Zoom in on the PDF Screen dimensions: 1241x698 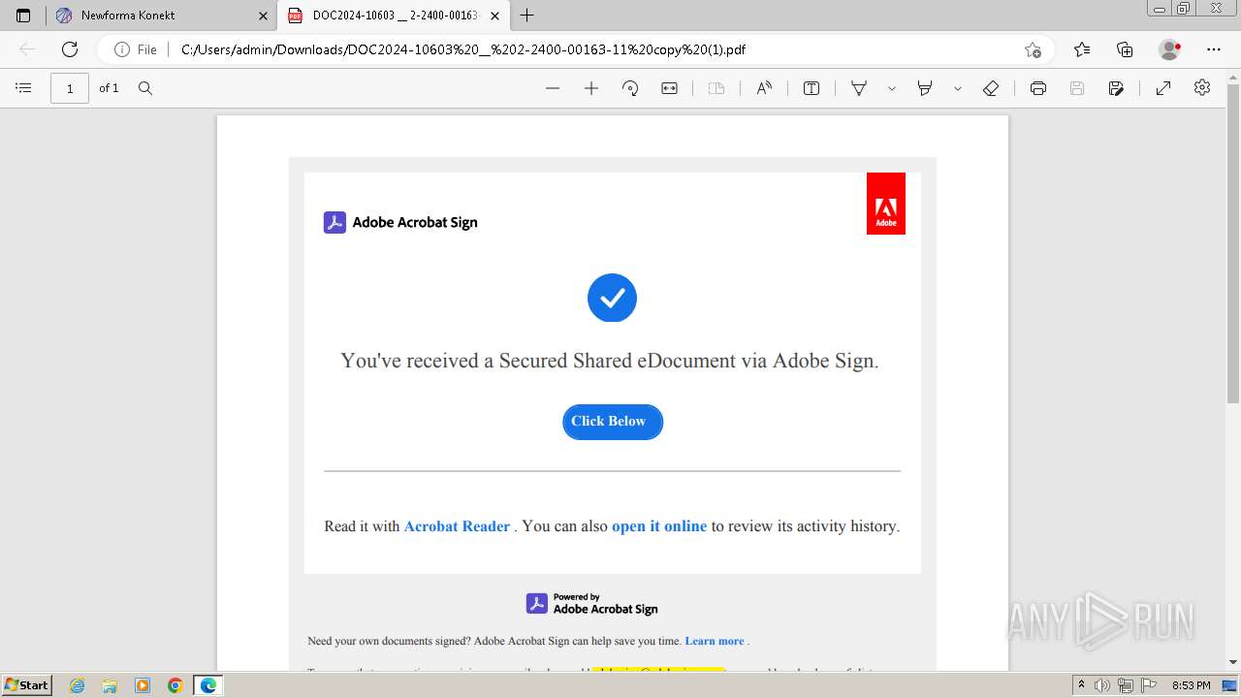(x=591, y=88)
